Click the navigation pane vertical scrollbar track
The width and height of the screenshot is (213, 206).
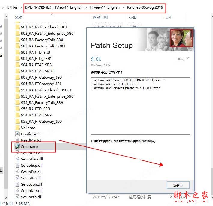(x=6, y=103)
